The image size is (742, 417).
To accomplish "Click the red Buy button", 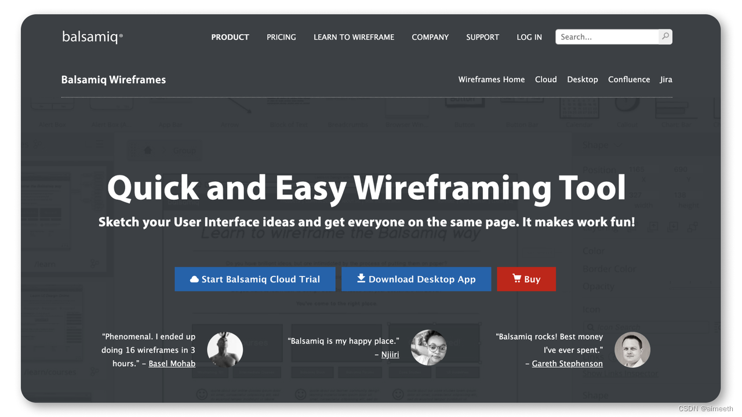I will click(526, 279).
